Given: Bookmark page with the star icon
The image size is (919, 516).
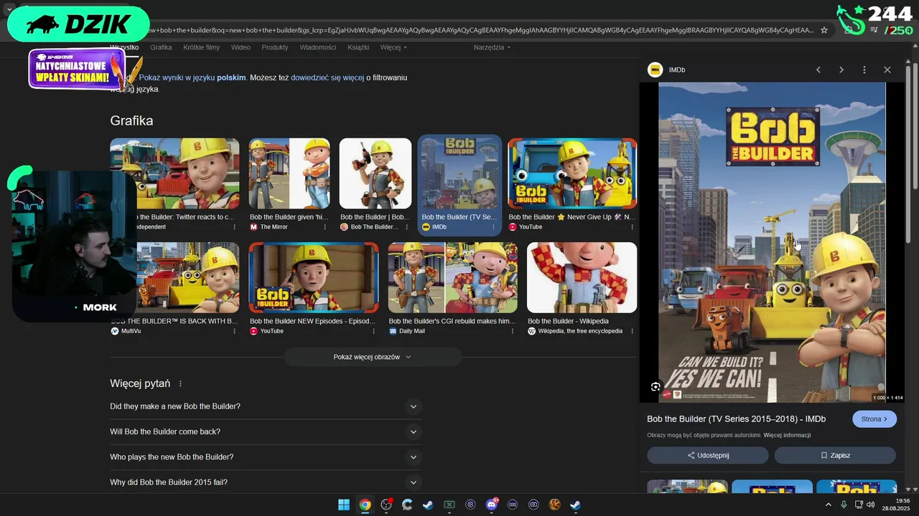Looking at the screenshot, I should pos(824,30).
